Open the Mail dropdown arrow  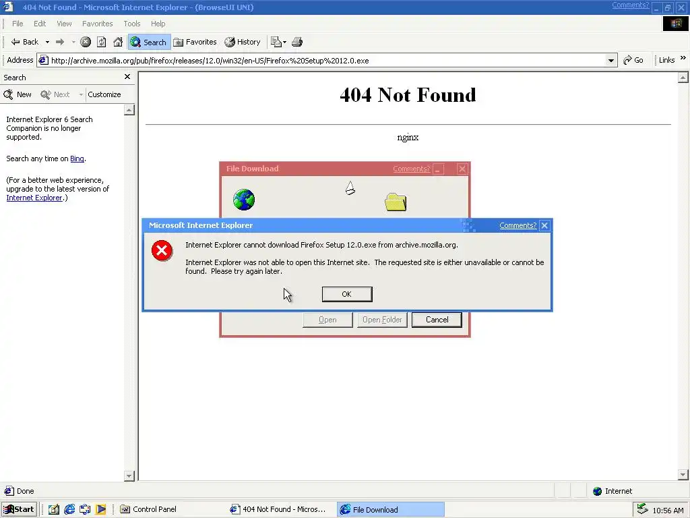point(285,42)
